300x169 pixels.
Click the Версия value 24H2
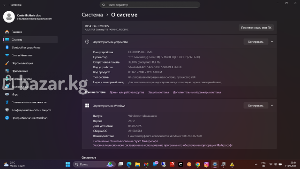click(x=132, y=121)
